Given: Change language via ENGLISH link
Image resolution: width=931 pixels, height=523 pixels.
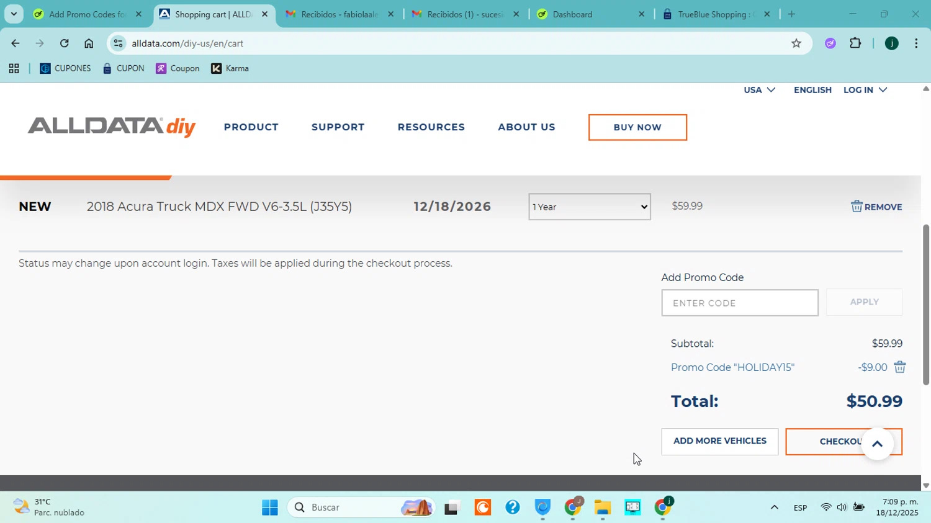Looking at the screenshot, I should pos(812,90).
